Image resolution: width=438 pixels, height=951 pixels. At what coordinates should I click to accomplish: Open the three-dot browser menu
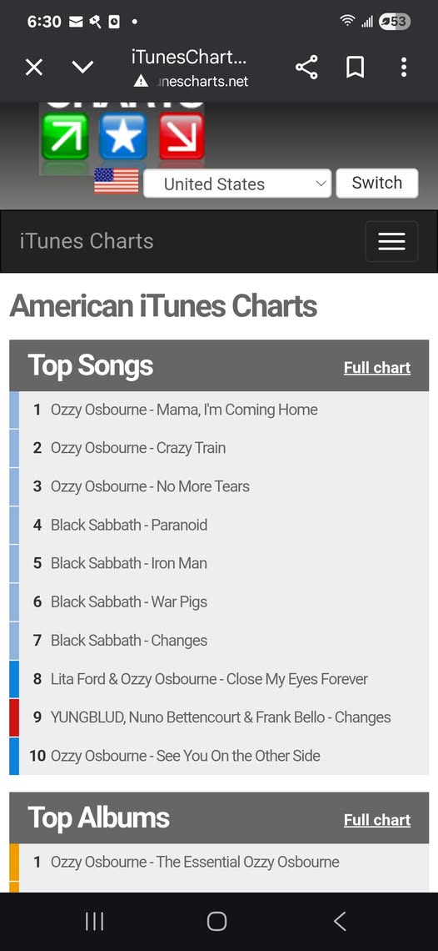tap(404, 67)
